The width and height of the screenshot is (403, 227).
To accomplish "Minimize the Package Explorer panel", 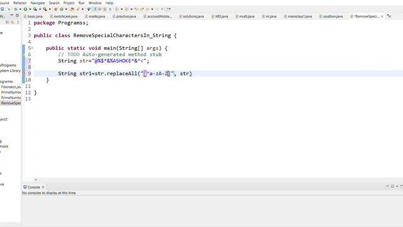I will [11, 16].
